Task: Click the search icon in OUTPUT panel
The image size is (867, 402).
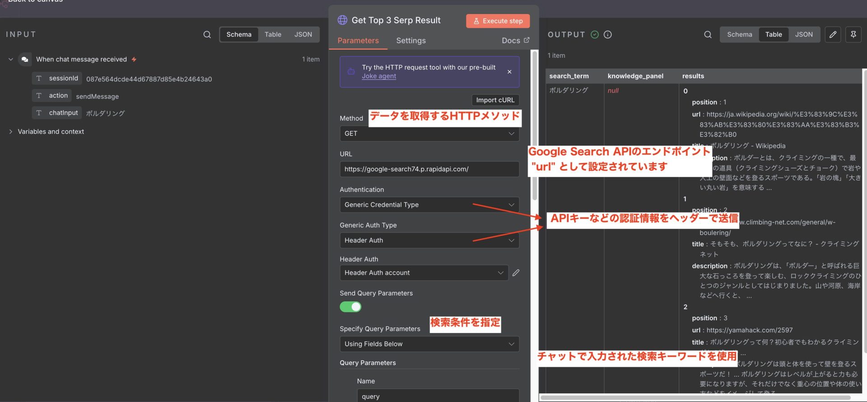Action: [708, 35]
